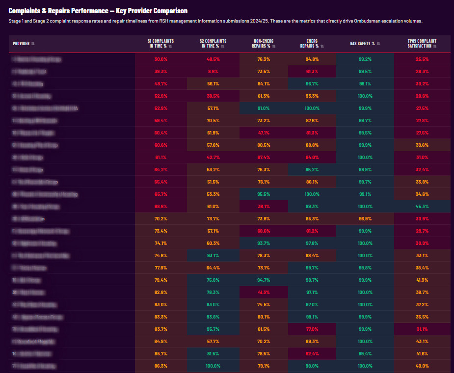
Task: Click the 100.0% value in S2 Complaints column
Action: [213, 366]
